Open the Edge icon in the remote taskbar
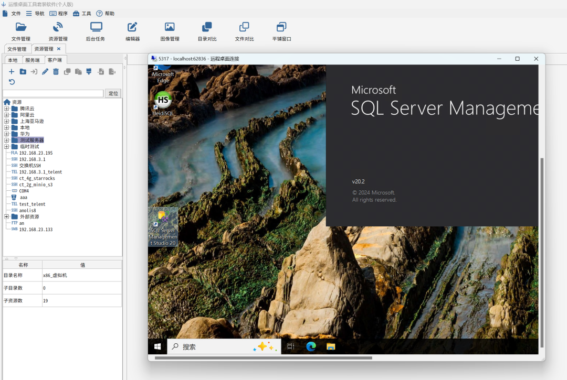Viewport: 567px width, 380px height. [311, 346]
